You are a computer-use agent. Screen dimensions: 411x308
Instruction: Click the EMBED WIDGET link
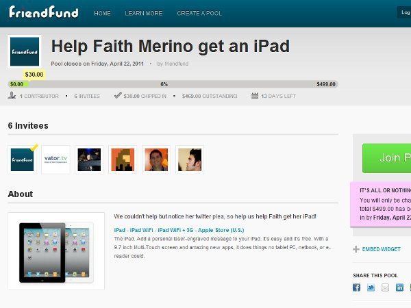(382, 249)
